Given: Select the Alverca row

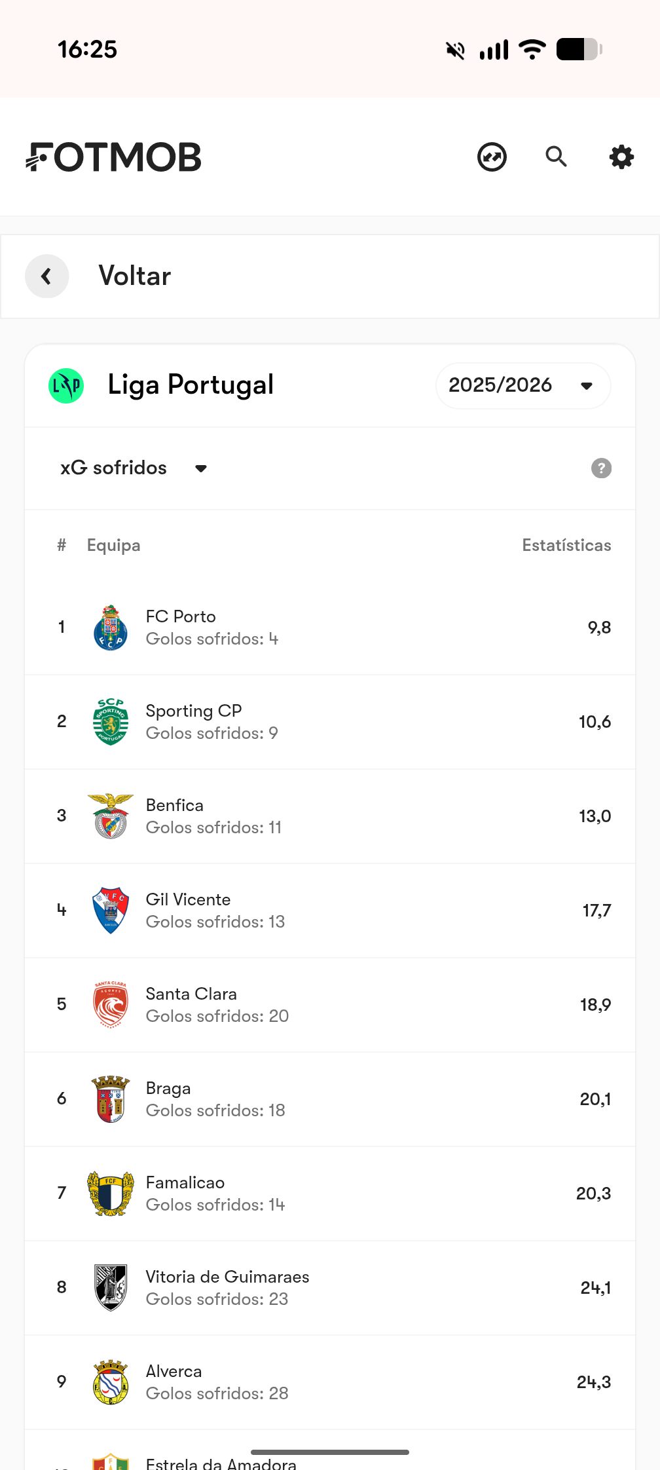Looking at the screenshot, I should click(330, 1382).
